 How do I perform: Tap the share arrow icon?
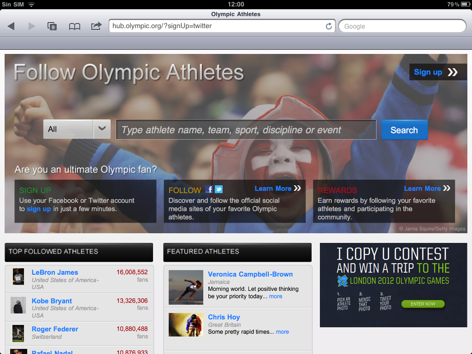click(x=96, y=26)
